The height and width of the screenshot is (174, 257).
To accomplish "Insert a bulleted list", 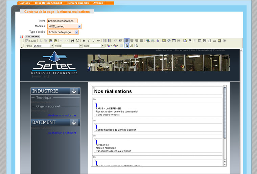I will (x=110, y=41).
